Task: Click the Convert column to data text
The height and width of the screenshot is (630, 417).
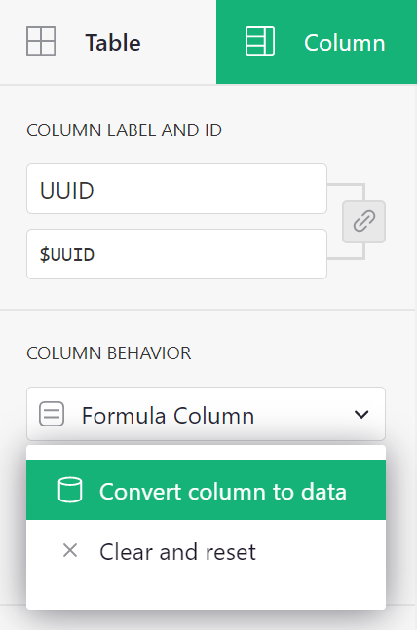Action: [x=223, y=492]
